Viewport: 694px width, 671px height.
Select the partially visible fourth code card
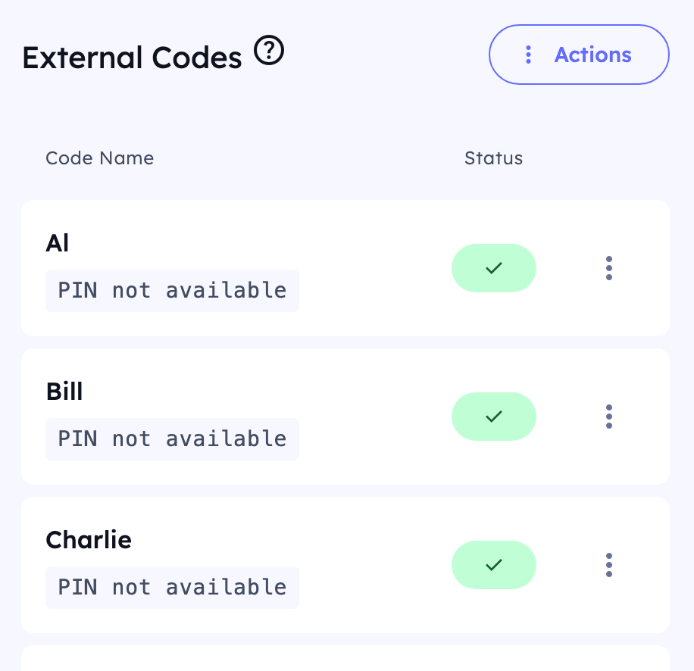click(345, 658)
